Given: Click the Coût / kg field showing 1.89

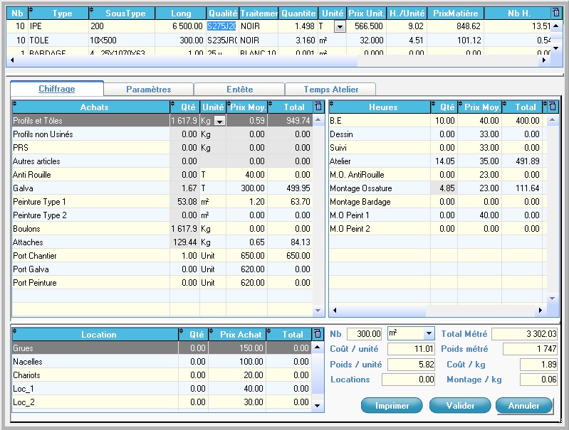Looking at the screenshot, I should pyautogui.click(x=538, y=364).
